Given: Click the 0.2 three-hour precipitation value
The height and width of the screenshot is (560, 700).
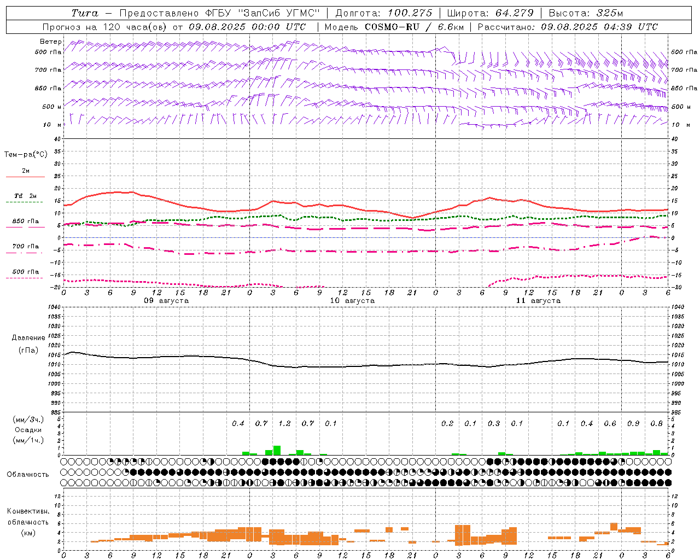Looking at the screenshot, I should (x=447, y=424).
